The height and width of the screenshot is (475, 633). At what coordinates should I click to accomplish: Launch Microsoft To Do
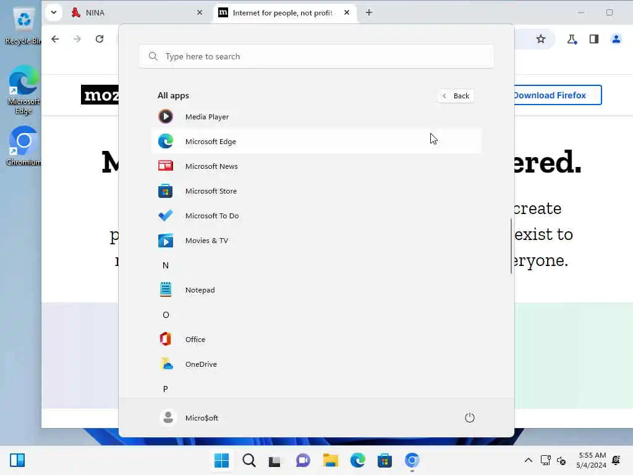coord(316,216)
